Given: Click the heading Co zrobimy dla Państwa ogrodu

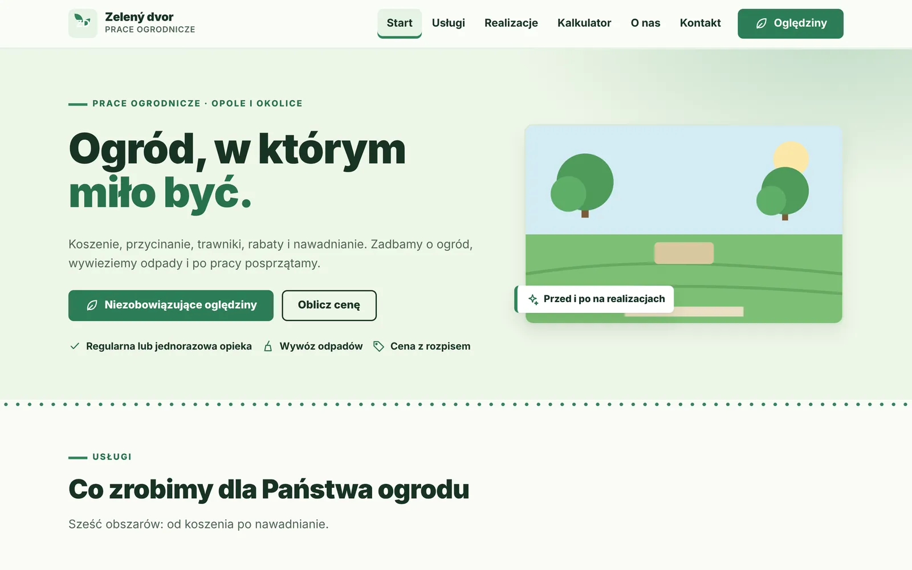Looking at the screenshot, I should [x=268, y=489].
